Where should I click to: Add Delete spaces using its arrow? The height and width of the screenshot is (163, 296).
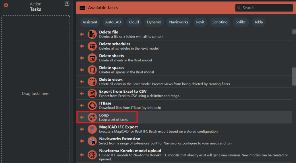pyautogui.click(x=82, y=70)
